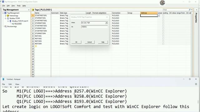
Task: Click the Name column header
Action: [43, 13]
